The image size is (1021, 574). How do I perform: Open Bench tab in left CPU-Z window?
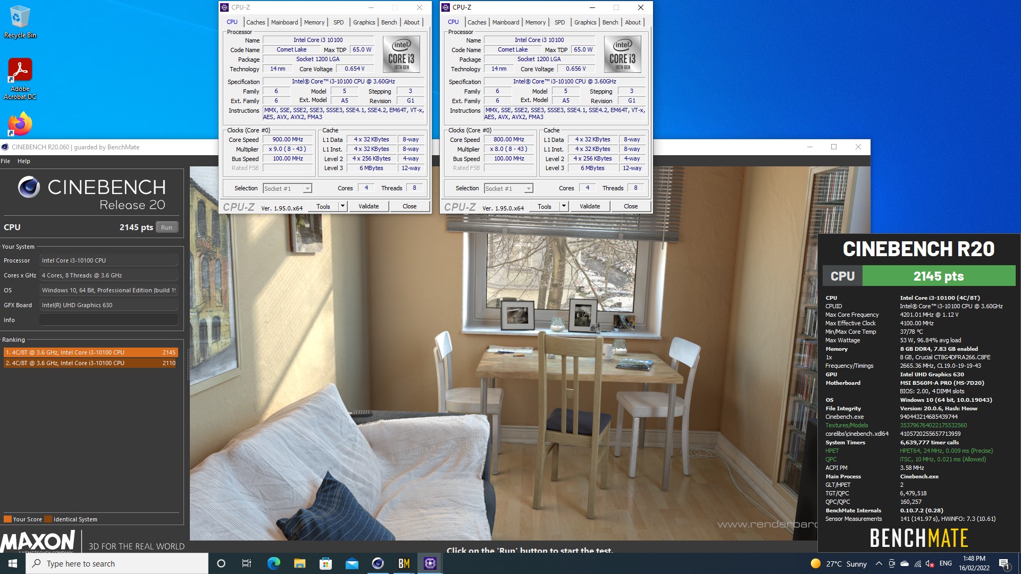[x=389, y=22]
